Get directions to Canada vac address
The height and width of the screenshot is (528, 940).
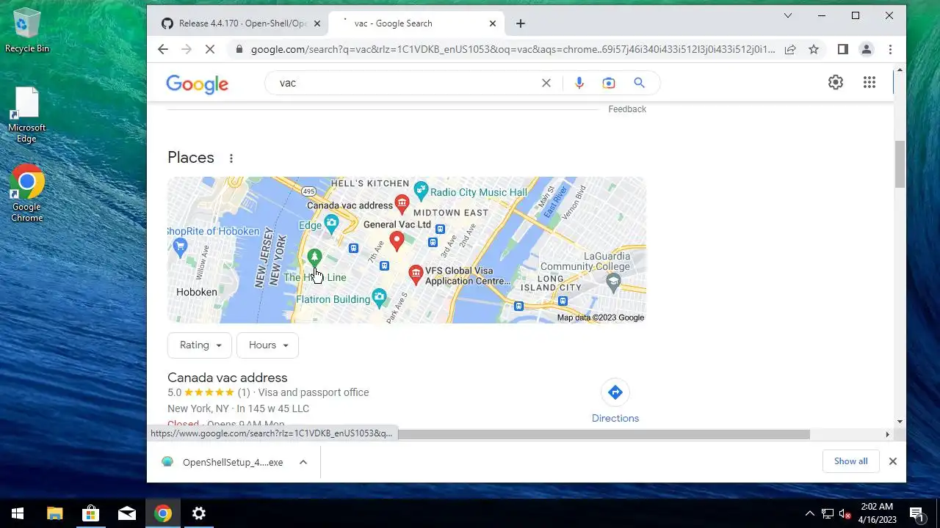[x=615, y=392]
